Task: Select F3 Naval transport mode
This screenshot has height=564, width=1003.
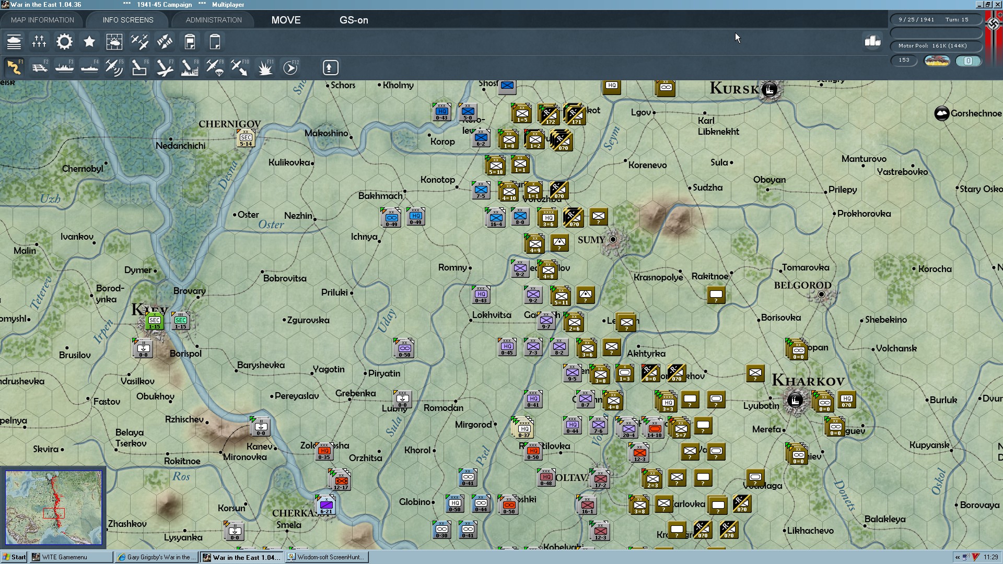Action: tap(64, 68)
